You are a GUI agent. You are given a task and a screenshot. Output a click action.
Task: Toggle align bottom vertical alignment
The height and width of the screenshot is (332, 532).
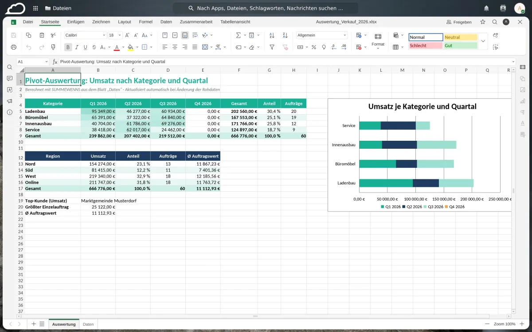(185, 35)
